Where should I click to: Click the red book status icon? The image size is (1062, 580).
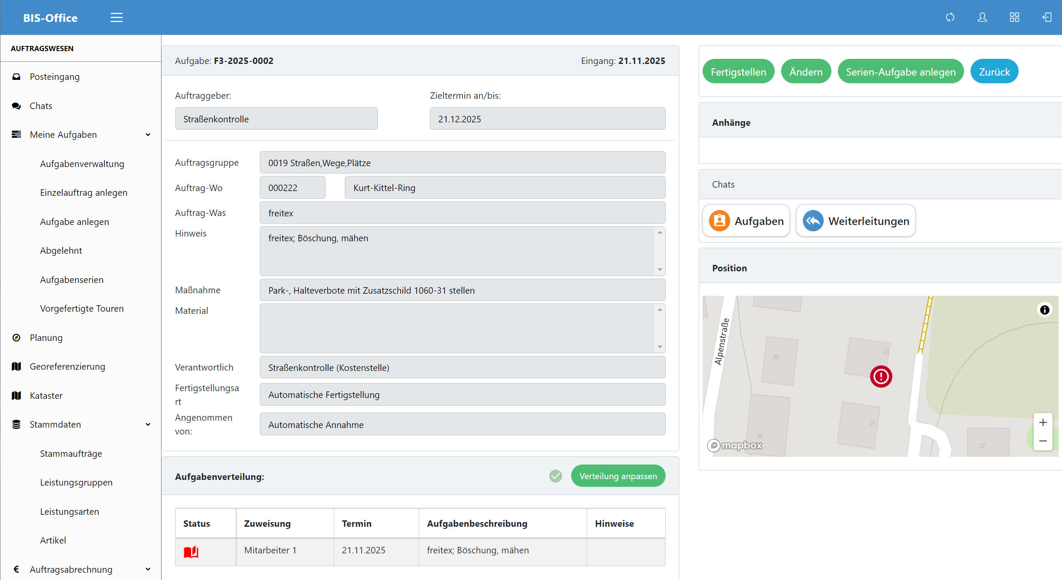click(x=191, y=552)
